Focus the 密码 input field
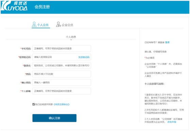The height and width of the screenshot is (131, 190). point(62,74)
